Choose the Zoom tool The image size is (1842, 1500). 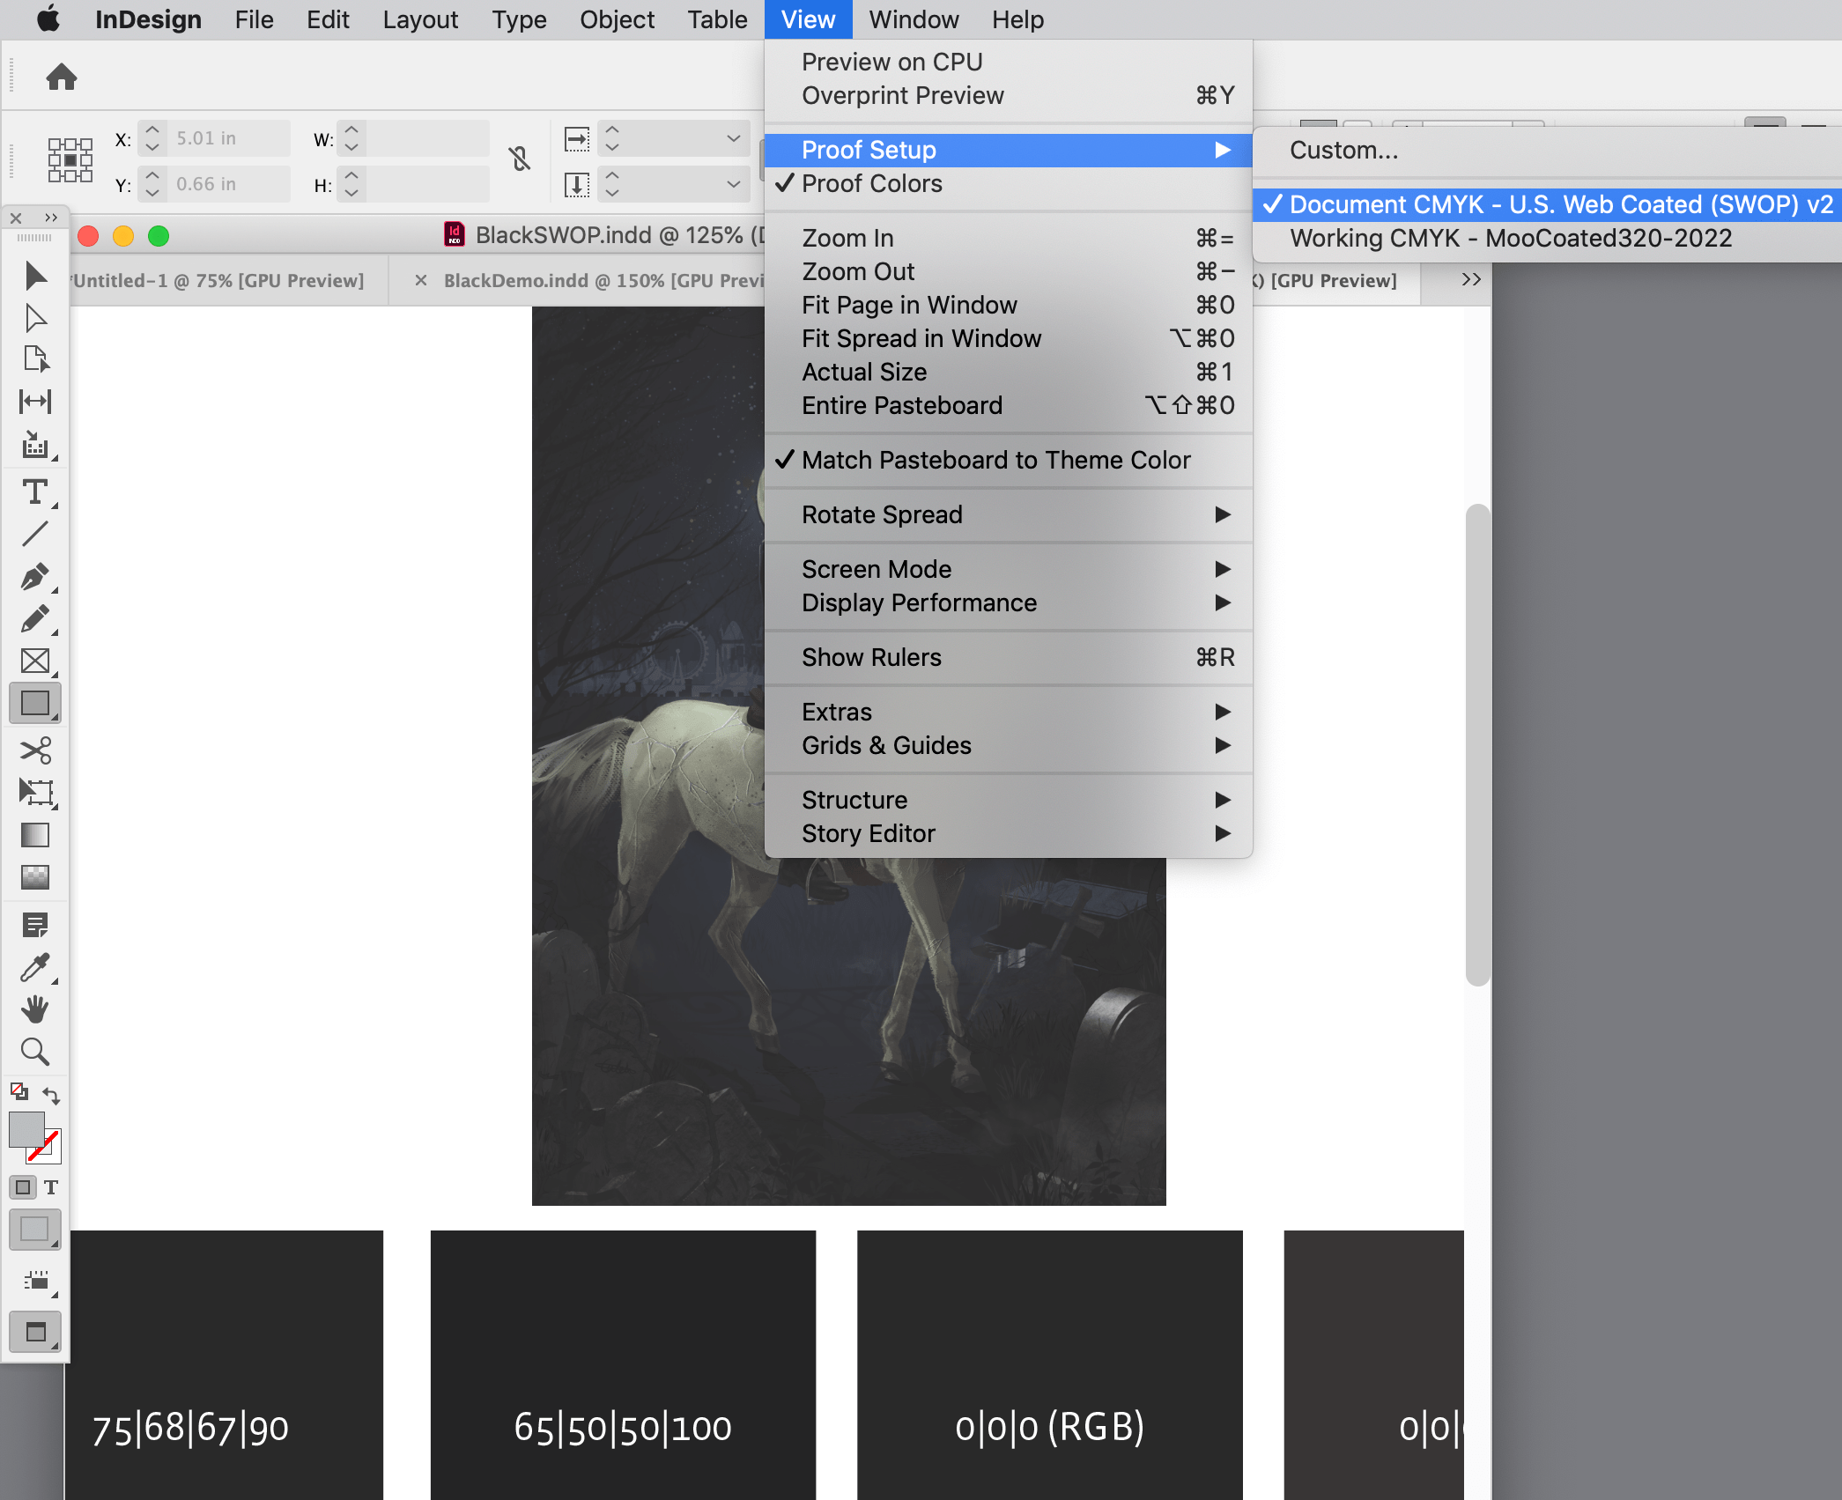35,1052
